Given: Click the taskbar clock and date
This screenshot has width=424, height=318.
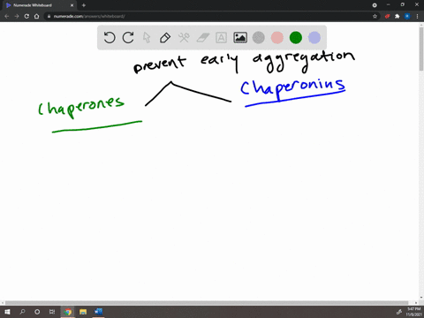Looking at the screenshot, I should [413, 312].
